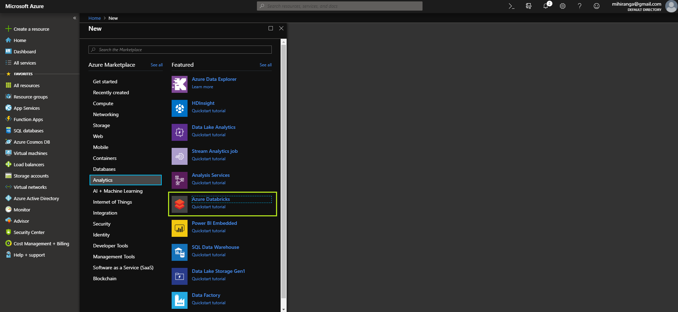The height and width of the screenshot is (312, 678).
Task: Click the Power BI Embedded icon
Action: coord(179,228)
